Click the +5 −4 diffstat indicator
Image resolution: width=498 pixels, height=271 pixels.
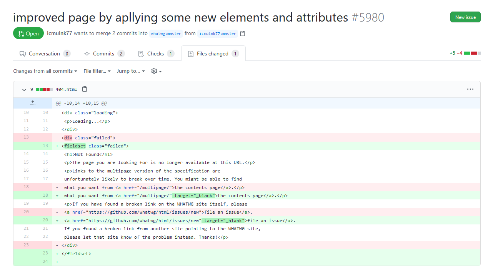pos(465,53)
